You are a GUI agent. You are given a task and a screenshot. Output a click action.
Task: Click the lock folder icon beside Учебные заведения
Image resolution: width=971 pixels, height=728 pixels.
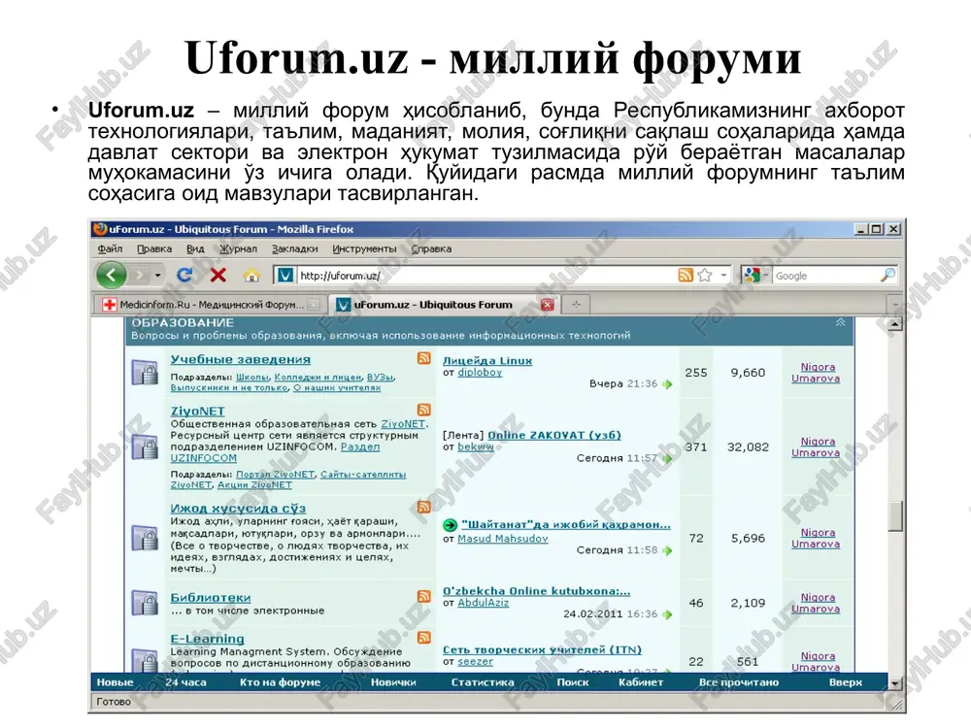[145, 373]
